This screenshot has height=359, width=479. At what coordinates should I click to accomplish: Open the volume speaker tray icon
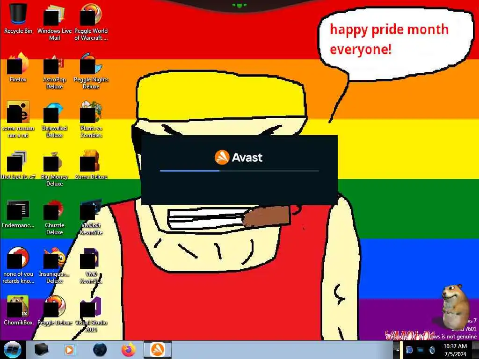[x=432, y=350]
